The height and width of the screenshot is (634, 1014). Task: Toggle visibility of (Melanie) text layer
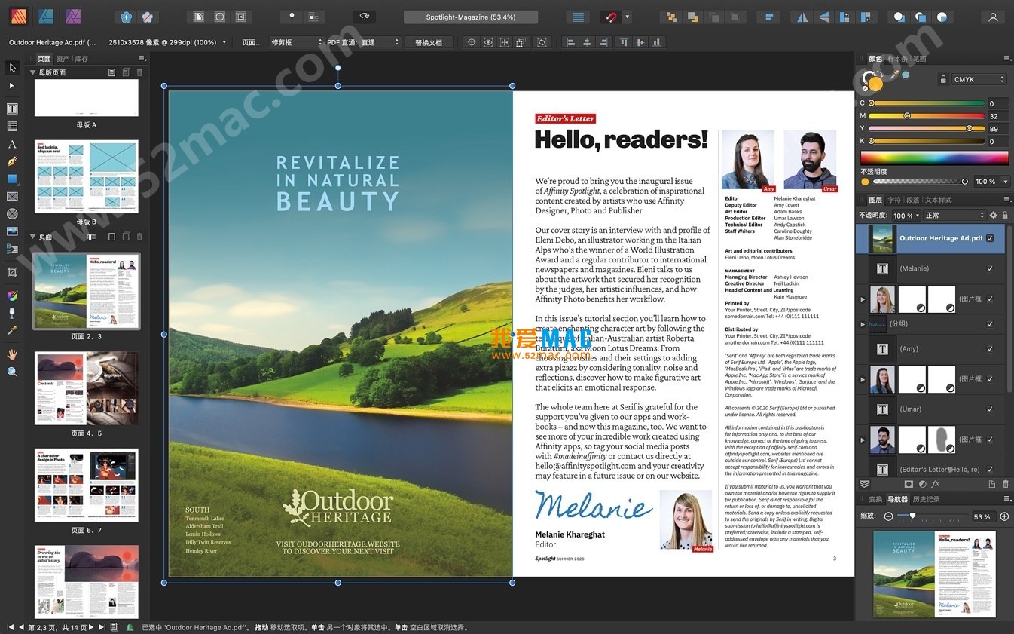tap(990, 268)
